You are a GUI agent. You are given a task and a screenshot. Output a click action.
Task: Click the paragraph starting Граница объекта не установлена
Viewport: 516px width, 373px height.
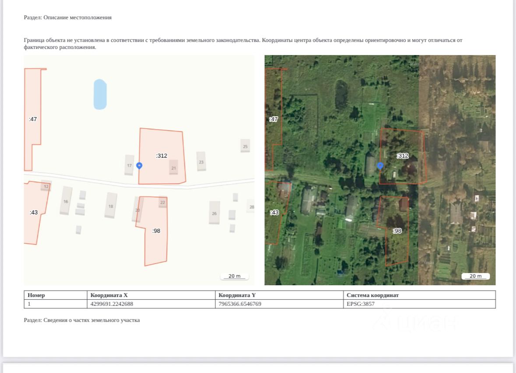pos(243,44)
